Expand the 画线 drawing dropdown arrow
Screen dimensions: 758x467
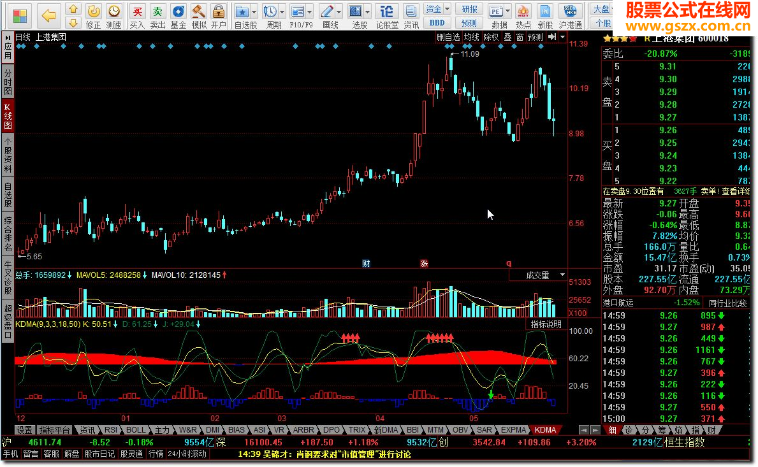[339, 11]
